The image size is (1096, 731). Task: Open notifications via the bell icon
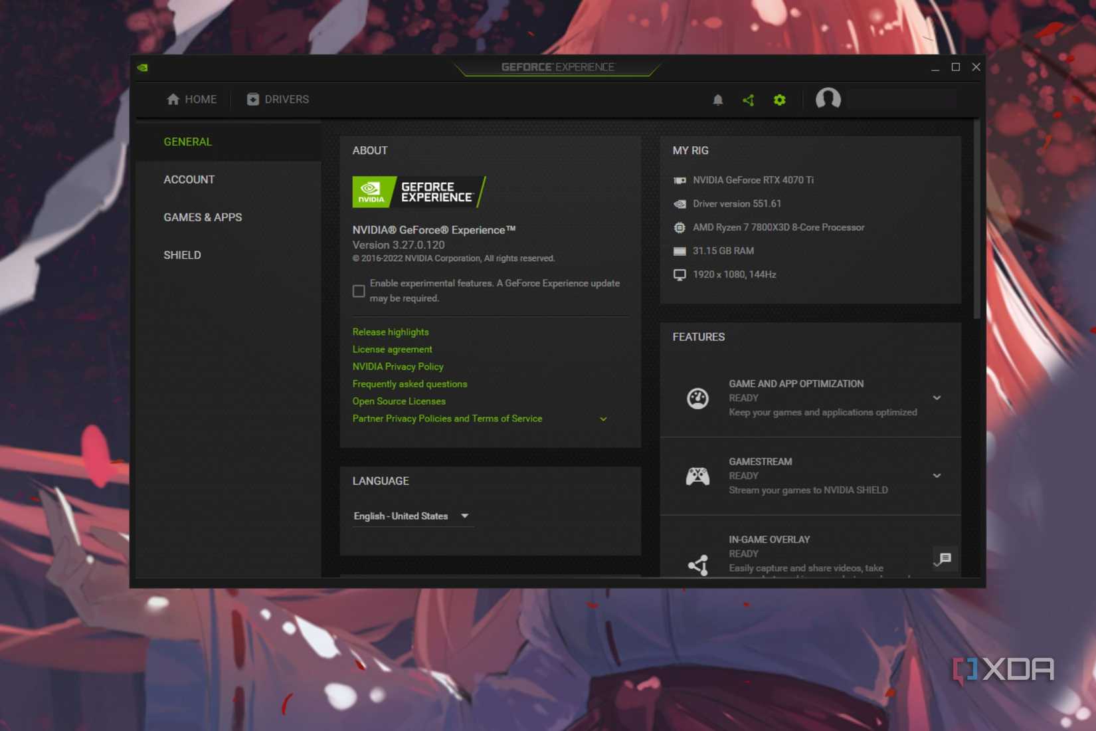pos(717,100)
